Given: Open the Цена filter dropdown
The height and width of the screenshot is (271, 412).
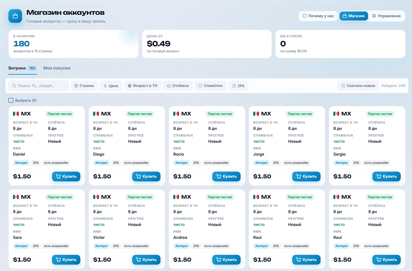Looking at the screenshot, I should (111, 86).
